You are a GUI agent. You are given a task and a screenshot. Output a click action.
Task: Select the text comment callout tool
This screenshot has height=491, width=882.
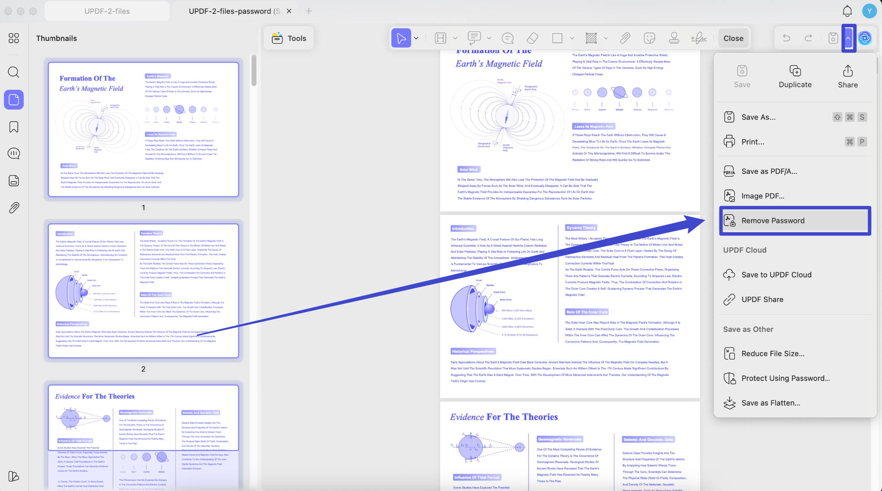(474, 38)
